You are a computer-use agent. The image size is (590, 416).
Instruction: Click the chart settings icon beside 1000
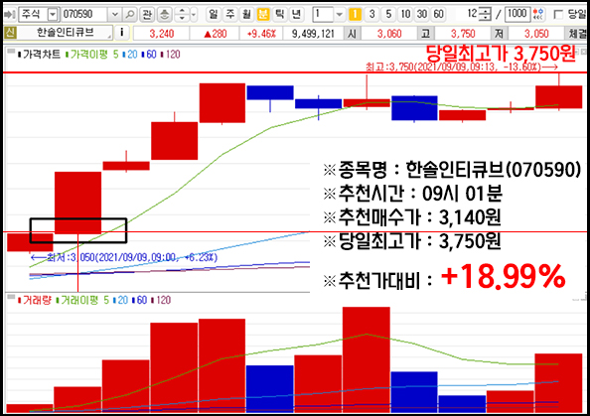pyautogui.click(x=538, y=15)
